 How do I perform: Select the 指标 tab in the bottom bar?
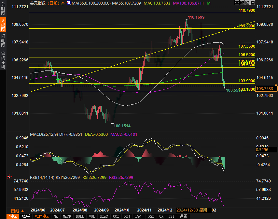[x=13, y=216]
